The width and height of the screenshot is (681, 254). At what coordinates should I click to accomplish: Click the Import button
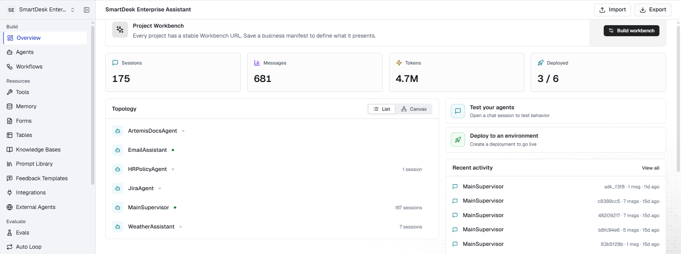tap(613, 10)
